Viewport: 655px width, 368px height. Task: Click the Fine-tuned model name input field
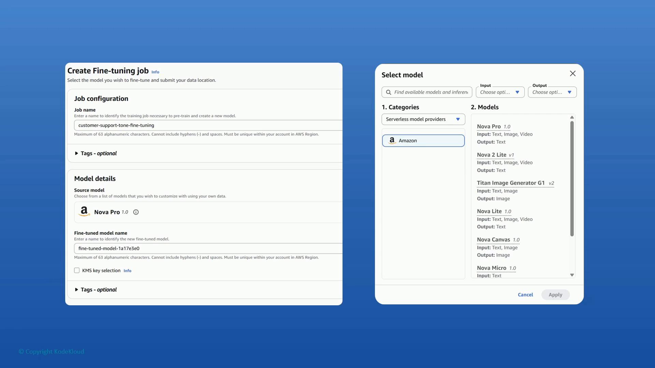tap(208, 248)
